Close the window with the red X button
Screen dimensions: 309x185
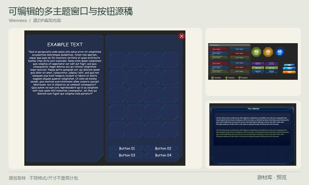pyautogui.click(x=182, y=36)
